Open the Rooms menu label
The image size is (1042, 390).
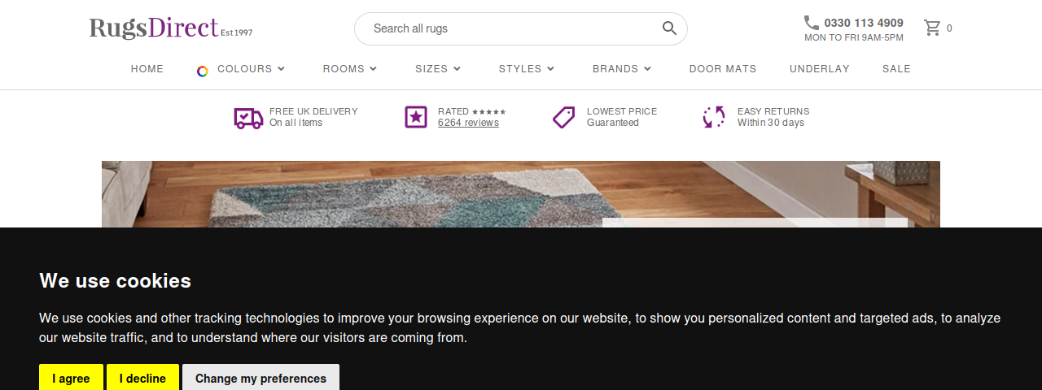click(x=344, y=69)
